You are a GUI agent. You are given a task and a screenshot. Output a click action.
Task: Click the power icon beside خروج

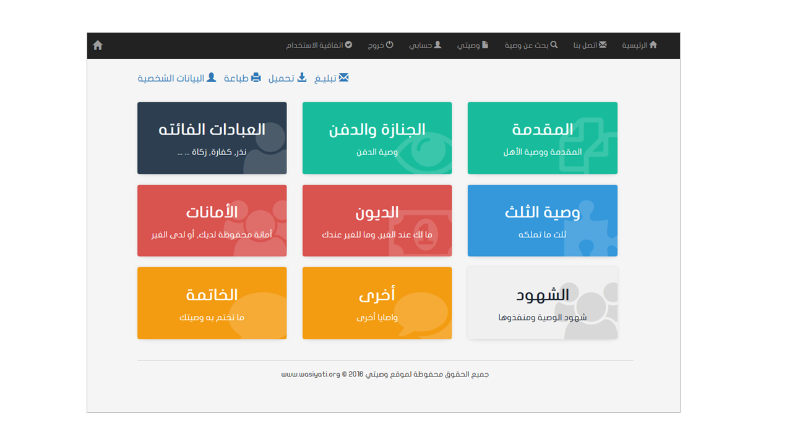tap(389, 45)
